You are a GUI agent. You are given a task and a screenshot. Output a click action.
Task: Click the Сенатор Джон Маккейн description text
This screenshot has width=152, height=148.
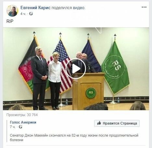(x=74, y=138)
